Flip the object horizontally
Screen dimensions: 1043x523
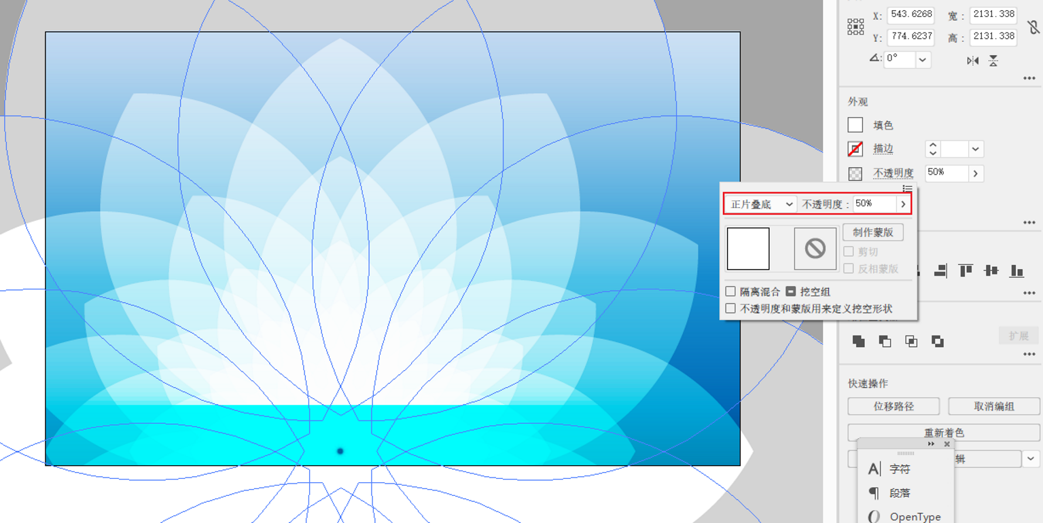point(973,61)
